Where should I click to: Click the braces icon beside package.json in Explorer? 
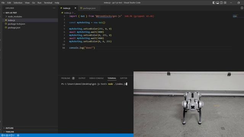(6, 28)
